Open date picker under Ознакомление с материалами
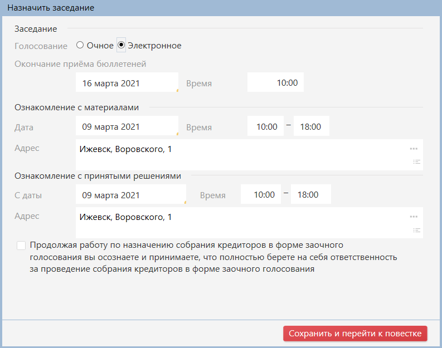The image size is (442, 348). click(x=127, y=126)
